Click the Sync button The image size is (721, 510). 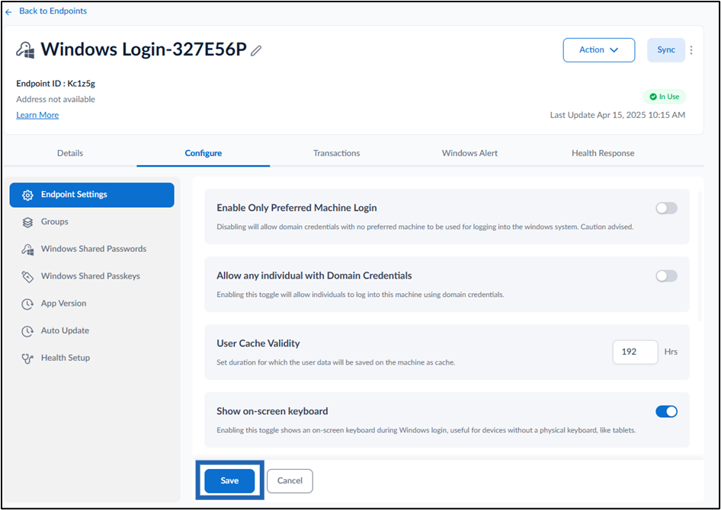(x=666, y=50)
